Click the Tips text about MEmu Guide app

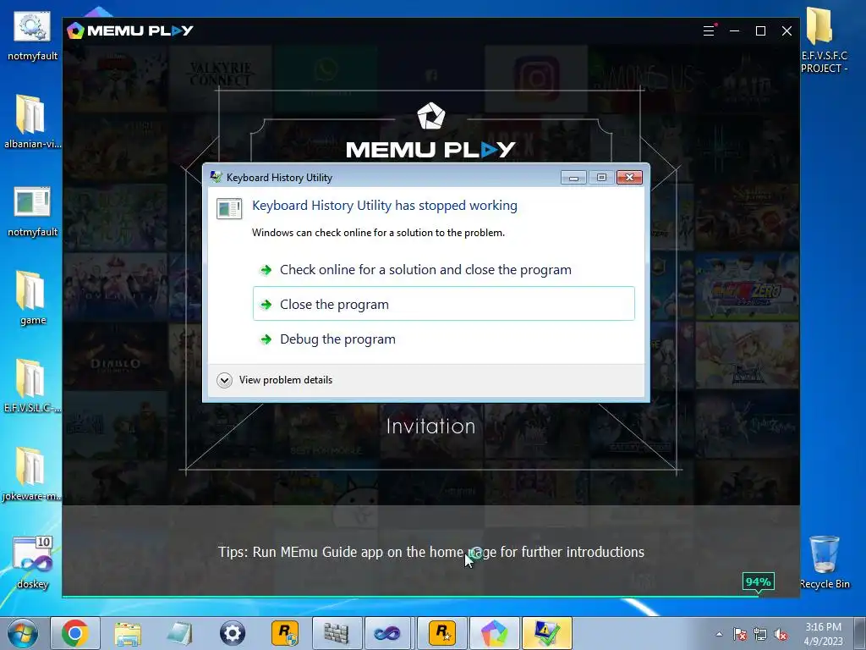pyautogui.click(x=430, y=552)
